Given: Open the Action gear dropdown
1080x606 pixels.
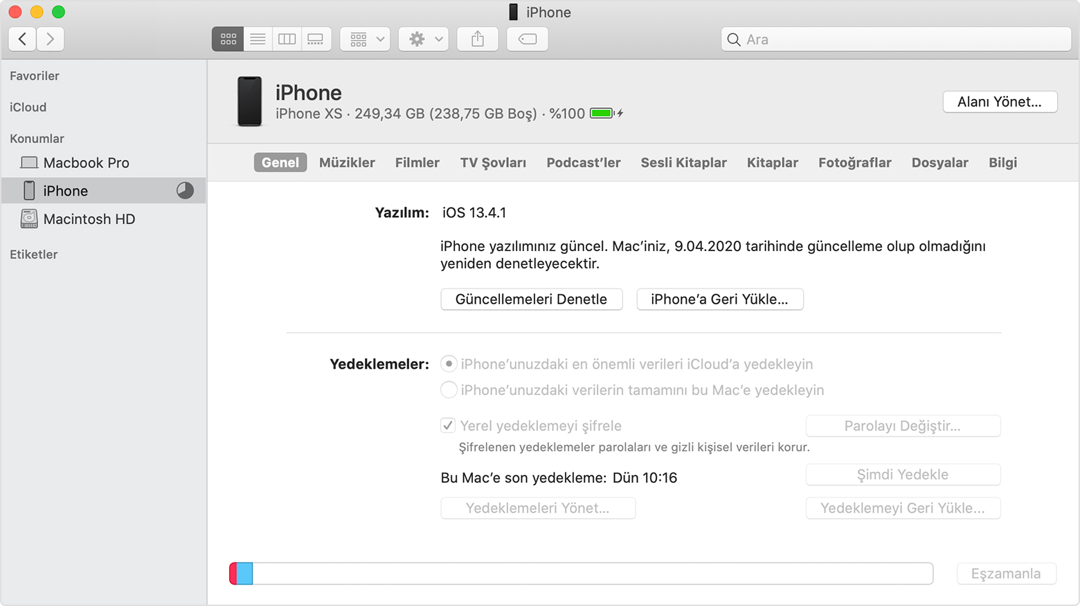Looking at the screenshot, I should tap(423, 39).
